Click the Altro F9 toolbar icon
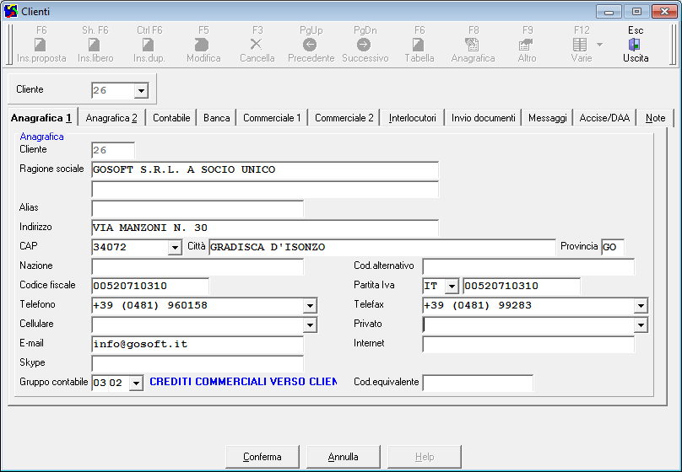The image size is (682, 472). click(526, 45)
